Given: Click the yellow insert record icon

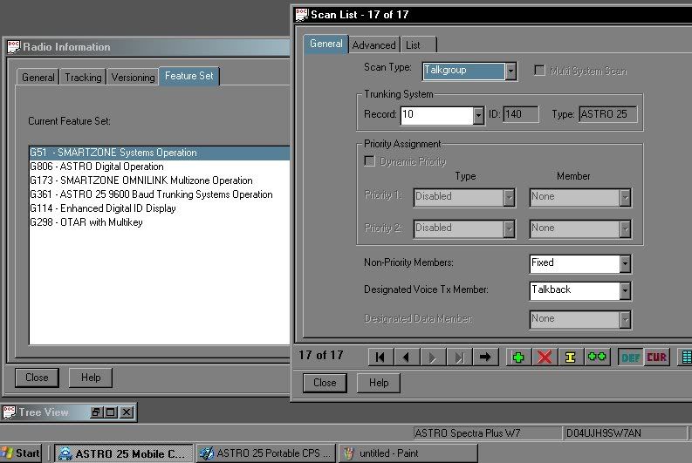Looking at the screenshot, I should (571, 357).
